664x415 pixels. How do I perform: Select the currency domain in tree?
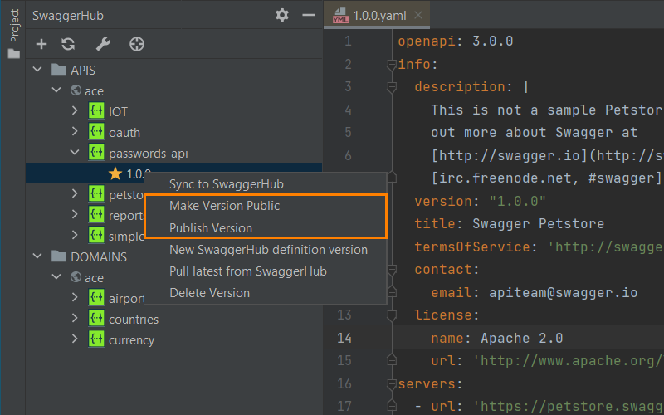tap(131, 339)
